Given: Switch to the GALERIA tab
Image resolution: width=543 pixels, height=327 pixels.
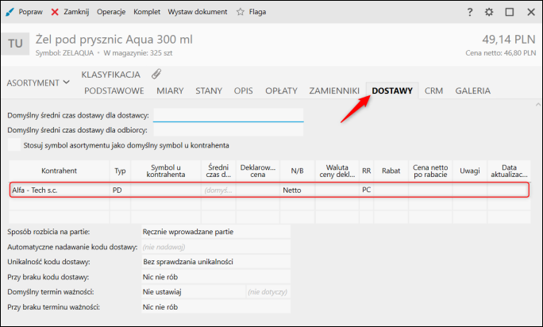Looking at the screenshot, I should coord(472,90).
